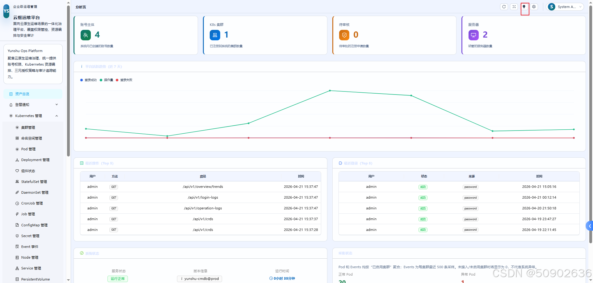Open PersistentVolume in the sidebar

[33, 279]
